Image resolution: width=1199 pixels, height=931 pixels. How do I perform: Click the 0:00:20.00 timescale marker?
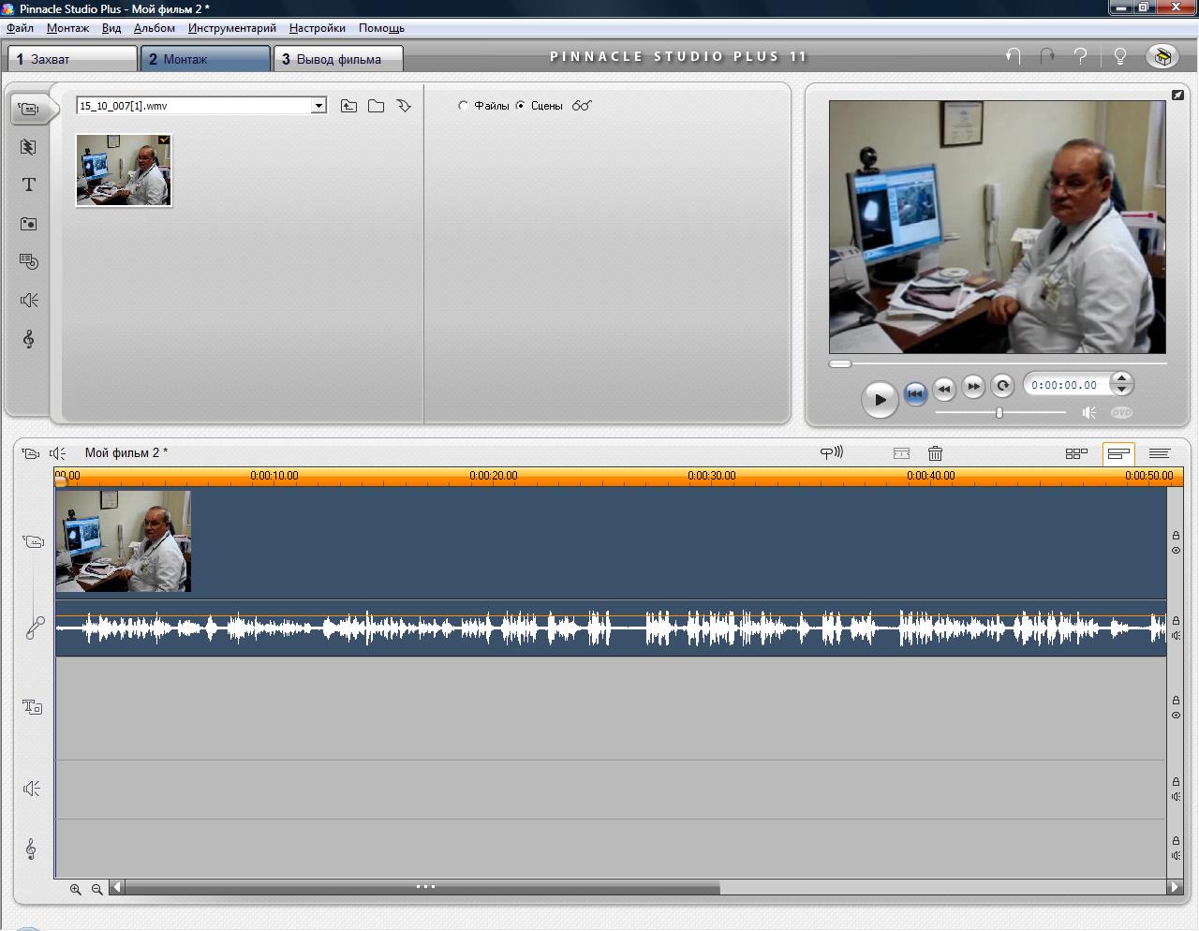(494, 476)
